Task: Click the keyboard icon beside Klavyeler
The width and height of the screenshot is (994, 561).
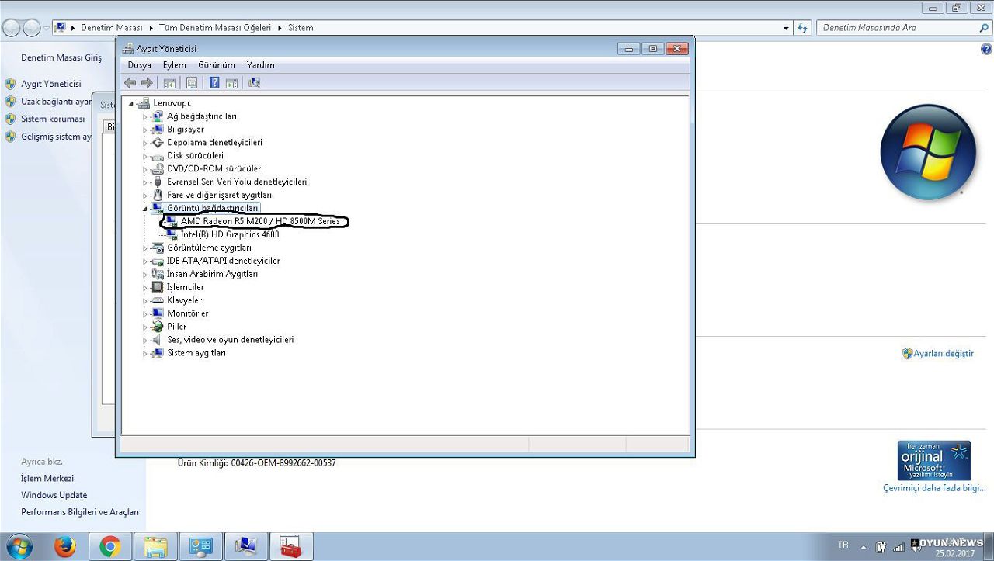Action: click(158, 300)
